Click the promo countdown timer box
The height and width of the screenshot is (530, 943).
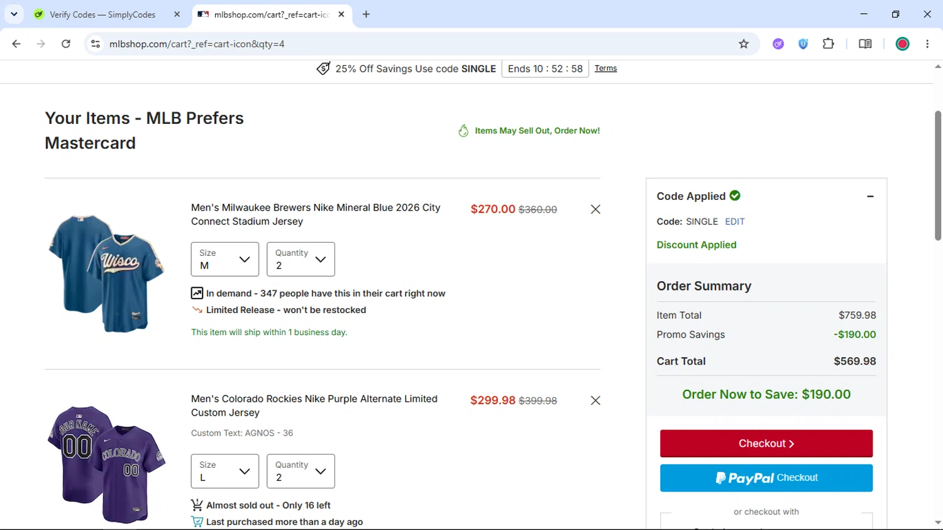tap(545, 69)
